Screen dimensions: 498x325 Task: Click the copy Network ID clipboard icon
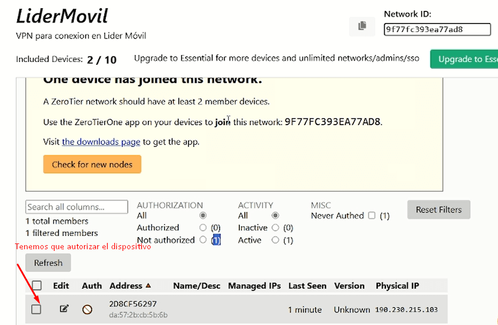[362, 26]
